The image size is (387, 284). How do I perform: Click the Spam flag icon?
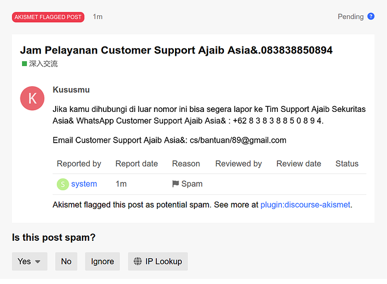pyautogui.click(x=176, y=184)
